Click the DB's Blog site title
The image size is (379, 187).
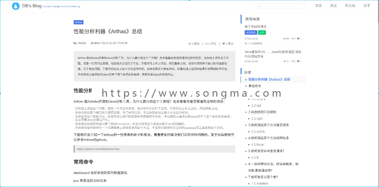click(32, 6)
